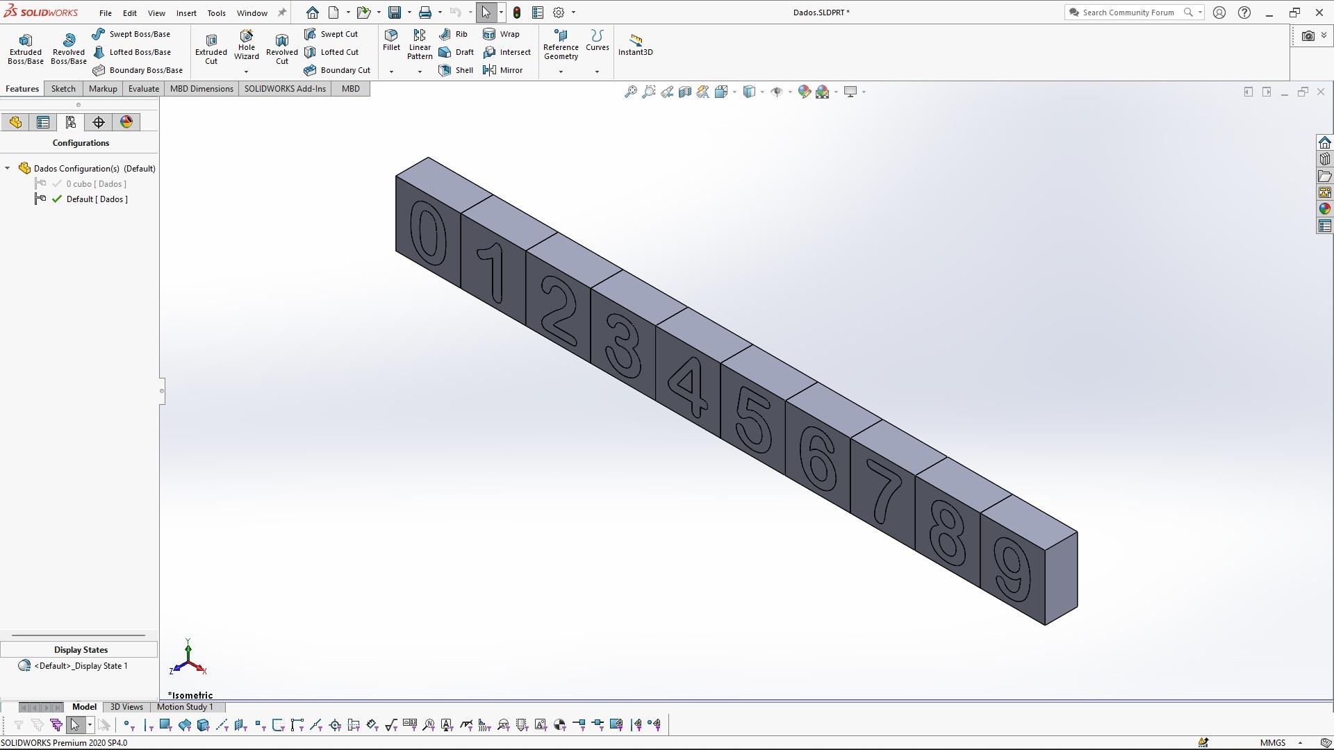Open unit system MMGS dropdown
Viewport: 1334px width, 750px height.
(x=1300, y=742)
